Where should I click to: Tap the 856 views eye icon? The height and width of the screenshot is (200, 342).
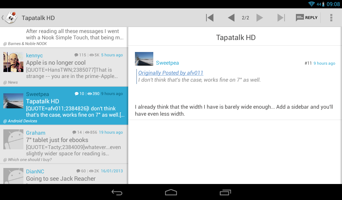click(x=87, y=132)
